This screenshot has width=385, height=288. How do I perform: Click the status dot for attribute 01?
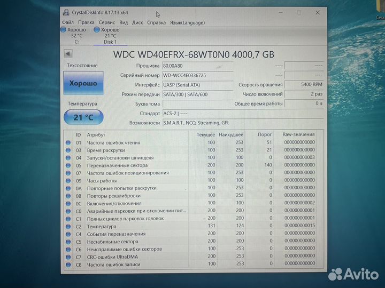[68, 142]
